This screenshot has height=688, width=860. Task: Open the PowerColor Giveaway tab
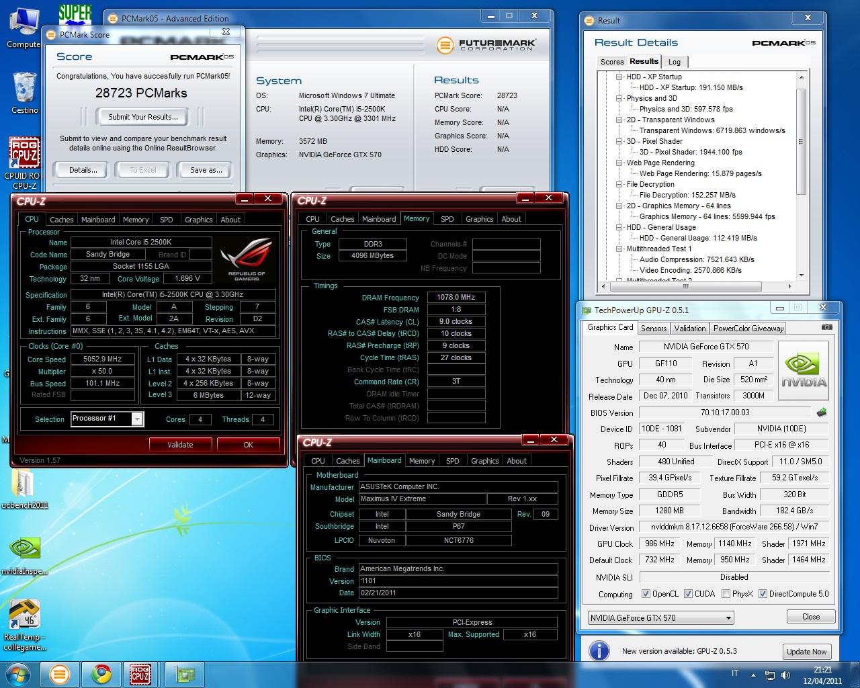748,329
